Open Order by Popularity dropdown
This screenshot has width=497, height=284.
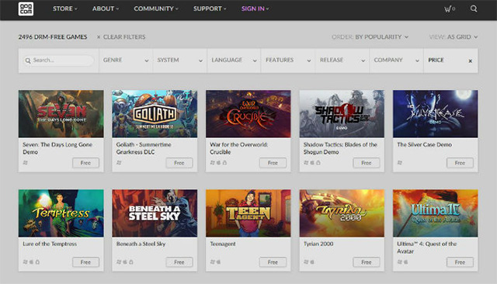pyautogui.click(x=370, y=37)
